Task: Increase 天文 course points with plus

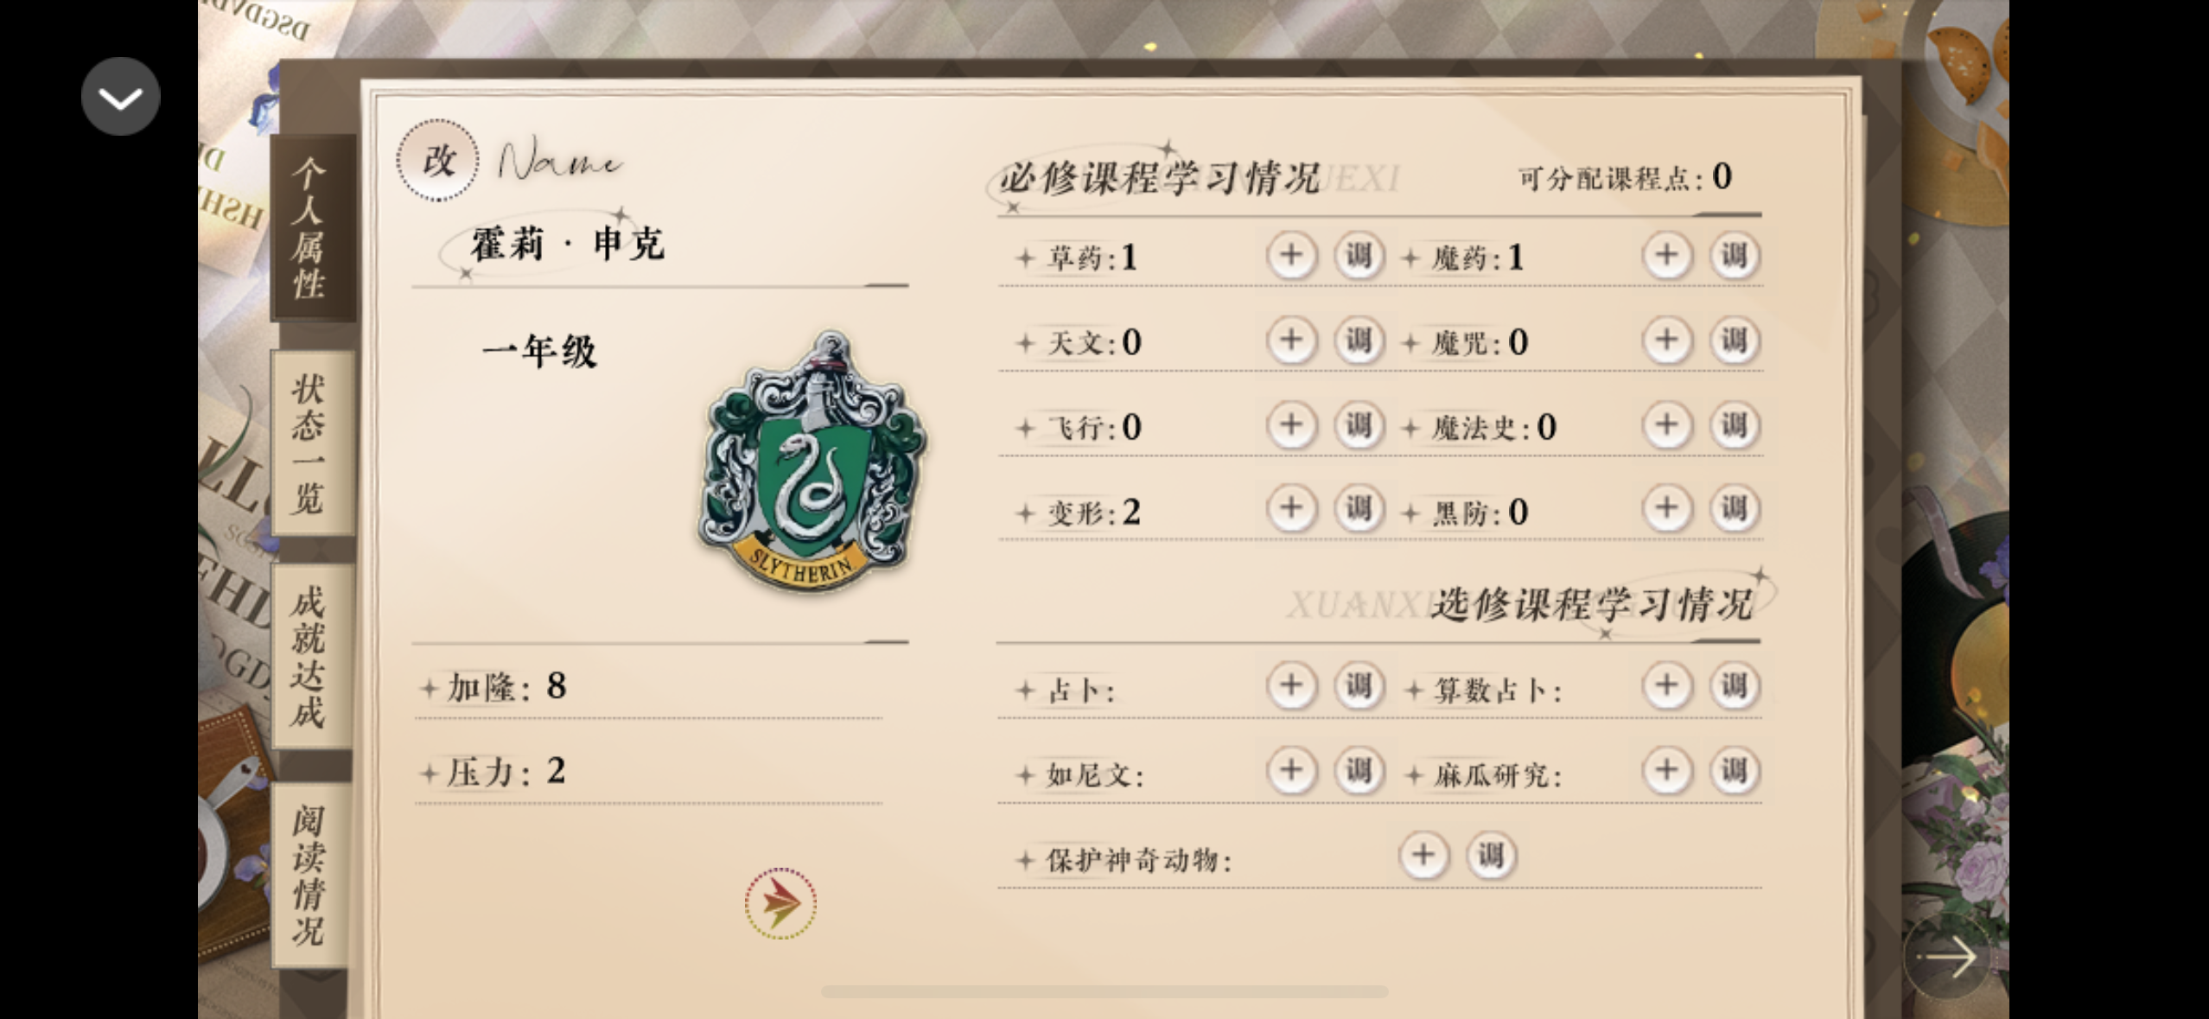Action: pos(1290,341)
